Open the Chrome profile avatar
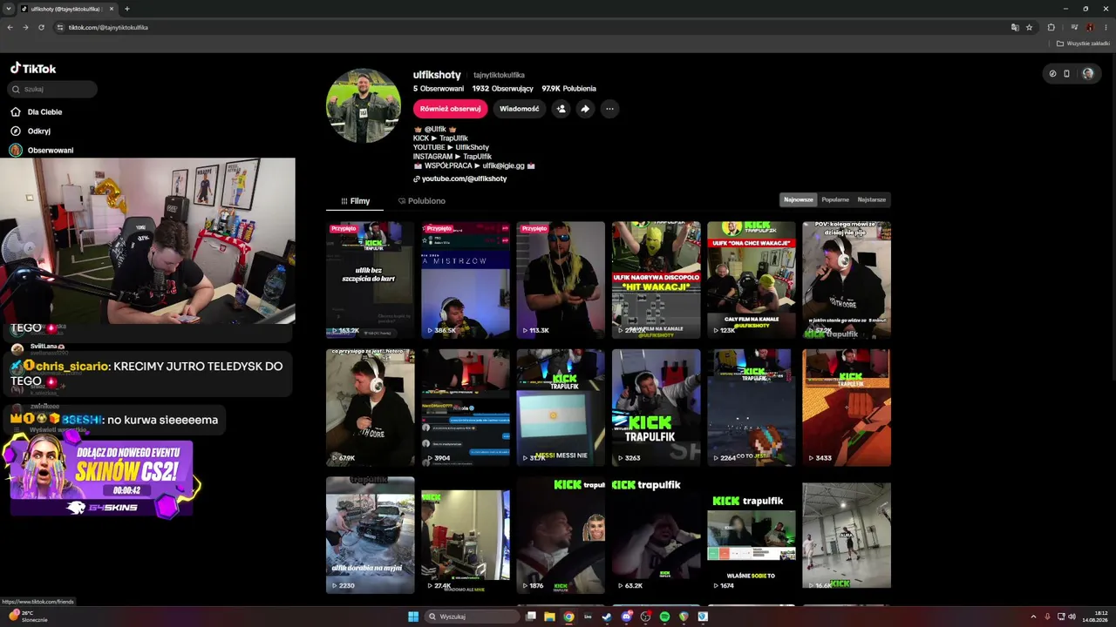The height and width of the screenshot is (627, 1116). click(1090, 27)
